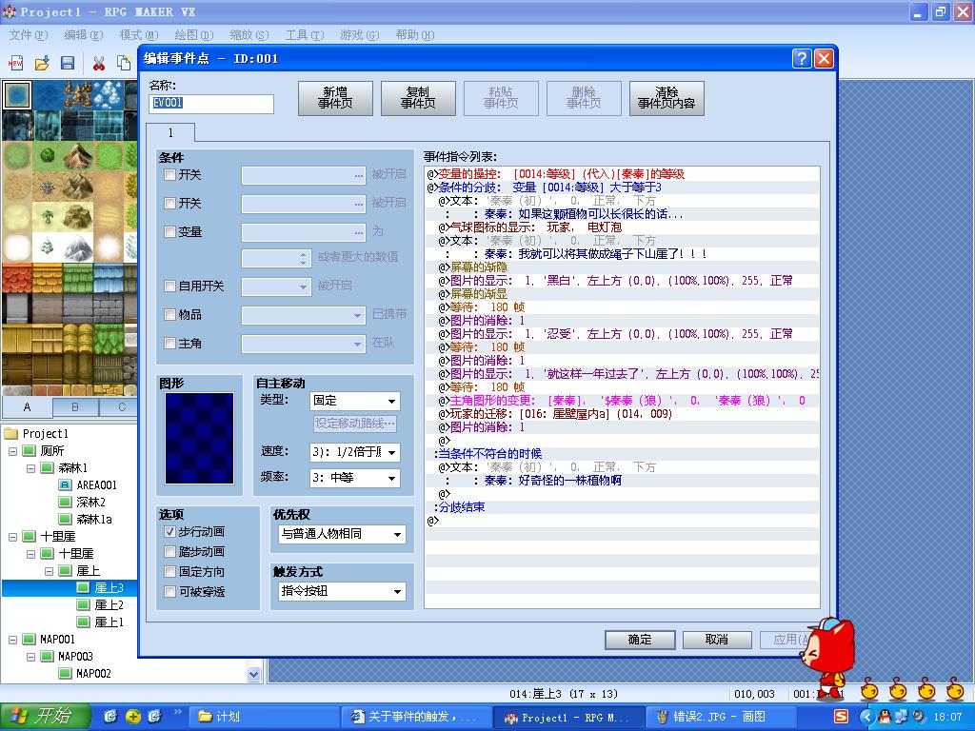Click the 厕所 map icon in tree
This screenshot has width=975, height=731.
[30, 450]
